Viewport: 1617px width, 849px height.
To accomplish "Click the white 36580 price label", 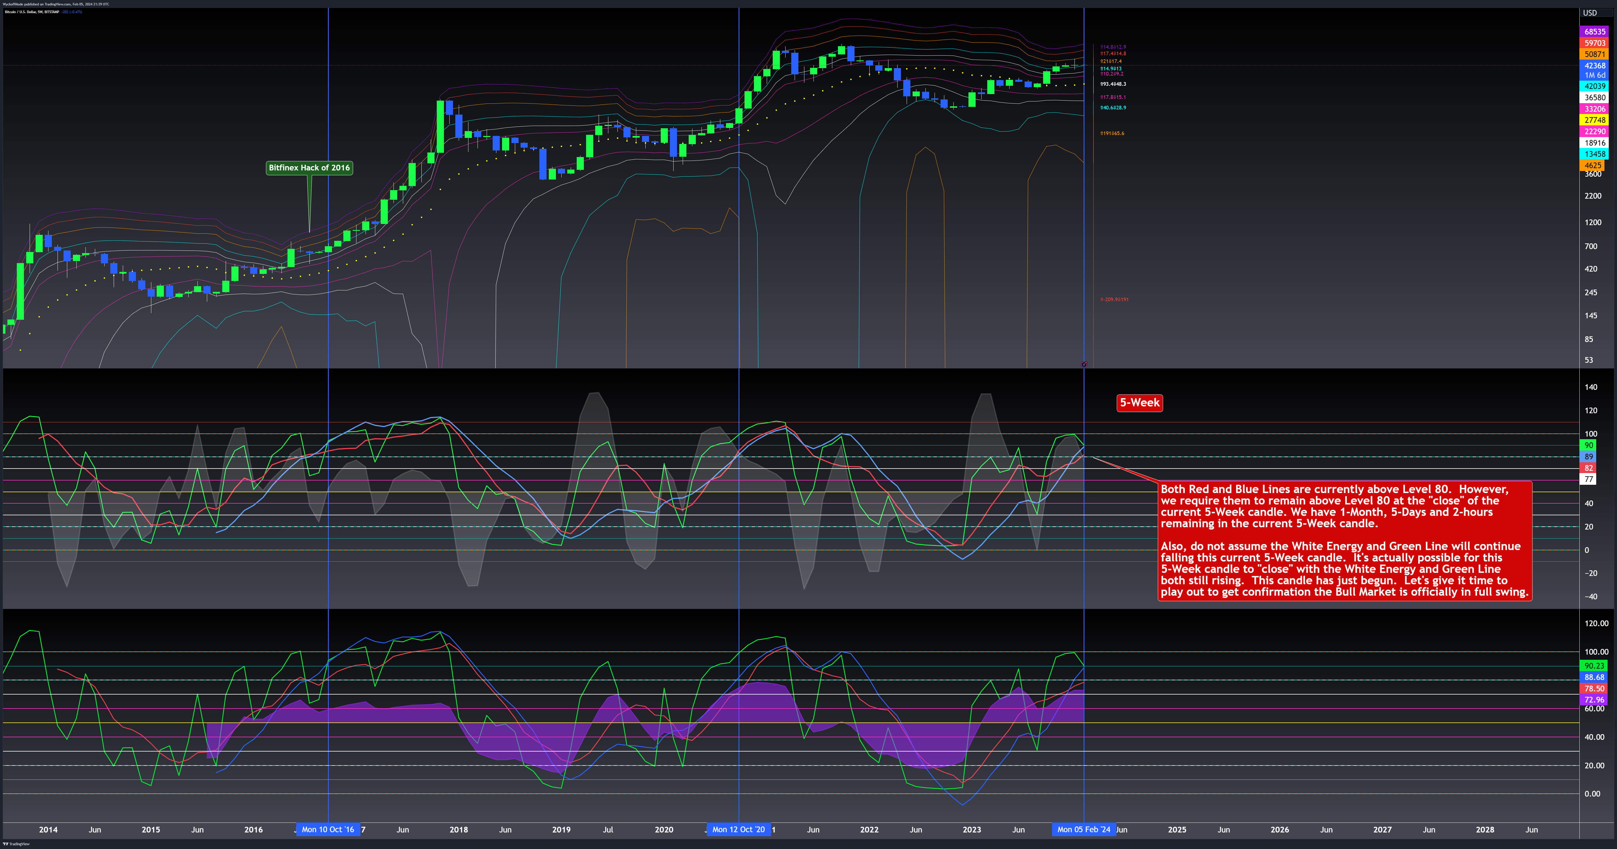I will [x=1595, y=98].
